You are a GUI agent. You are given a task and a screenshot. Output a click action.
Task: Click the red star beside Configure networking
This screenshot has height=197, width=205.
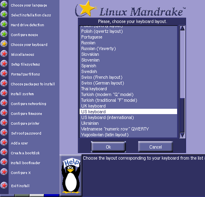point(4,103)
